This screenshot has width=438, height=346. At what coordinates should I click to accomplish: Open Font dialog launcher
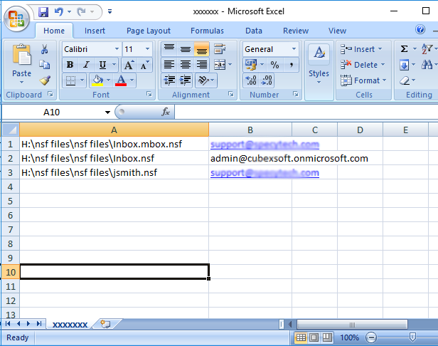[149, 94]
